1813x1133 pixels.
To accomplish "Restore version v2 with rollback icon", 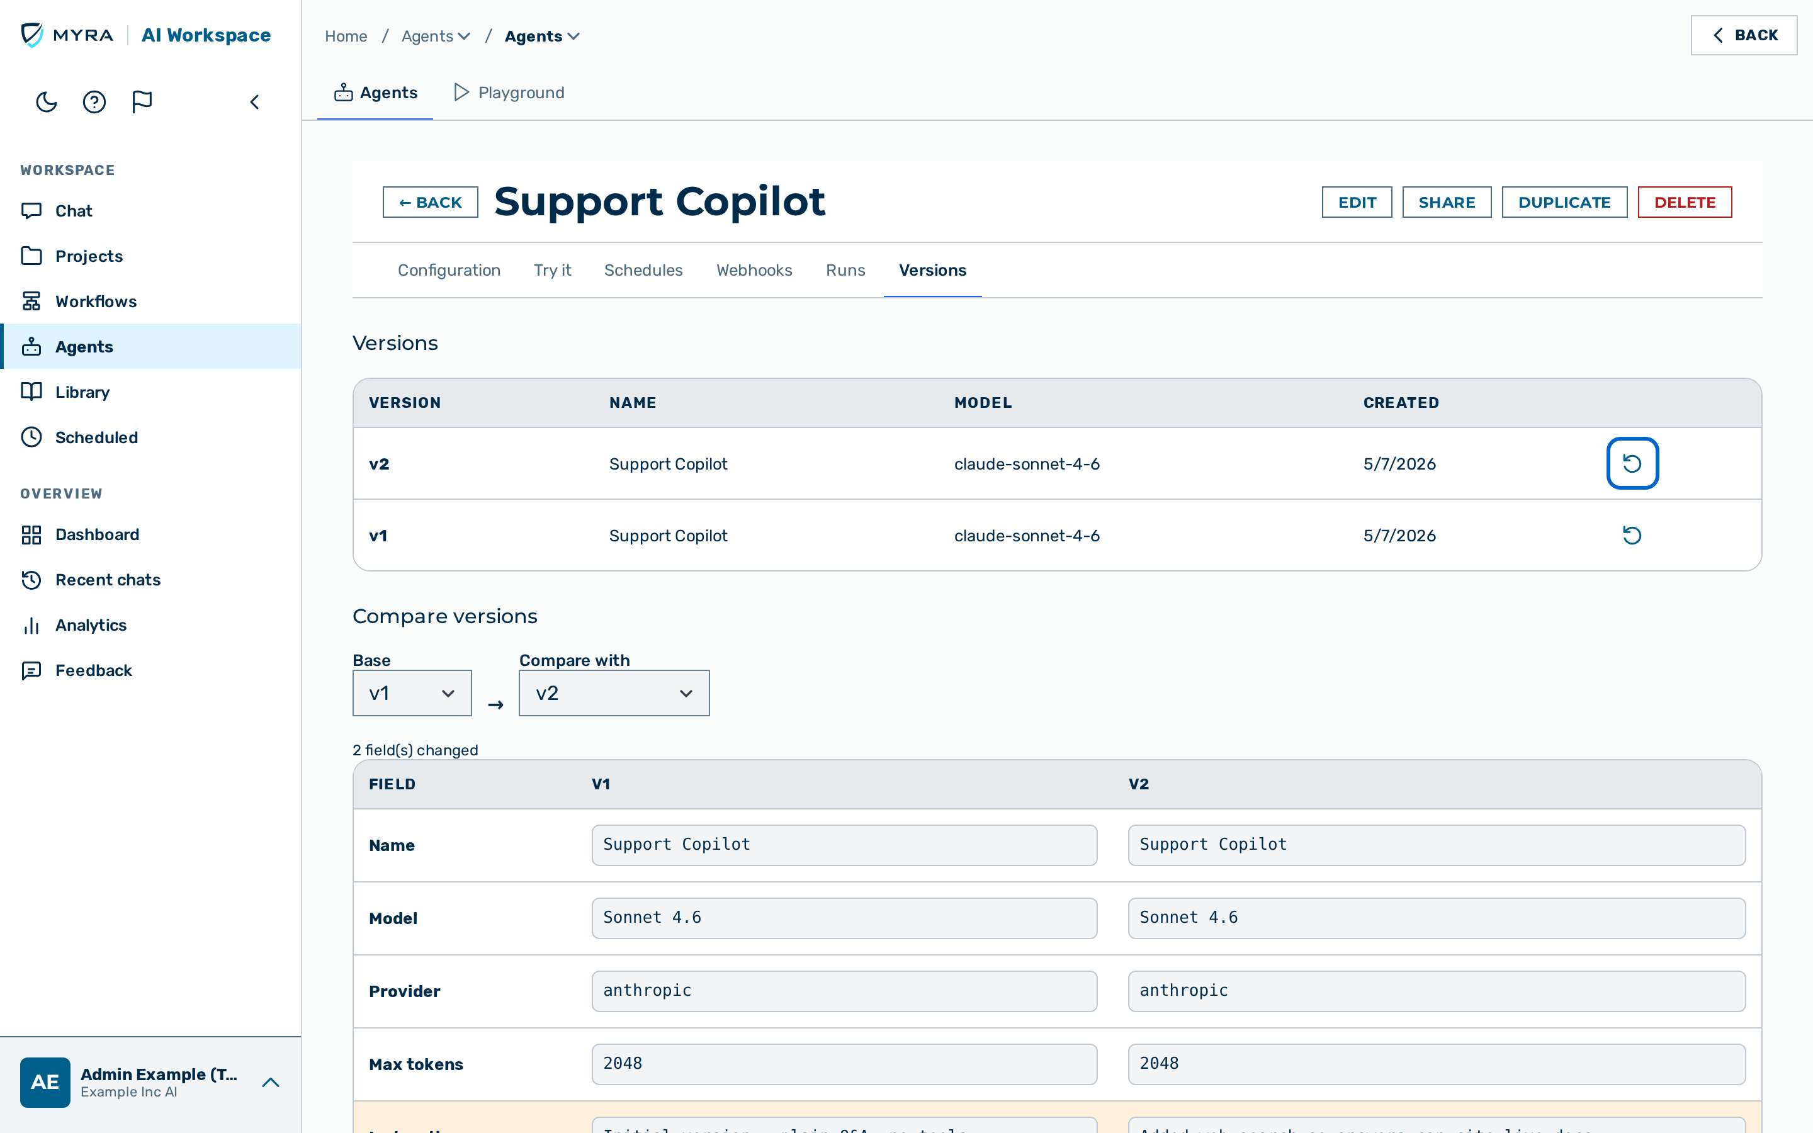I will 1632,463.
